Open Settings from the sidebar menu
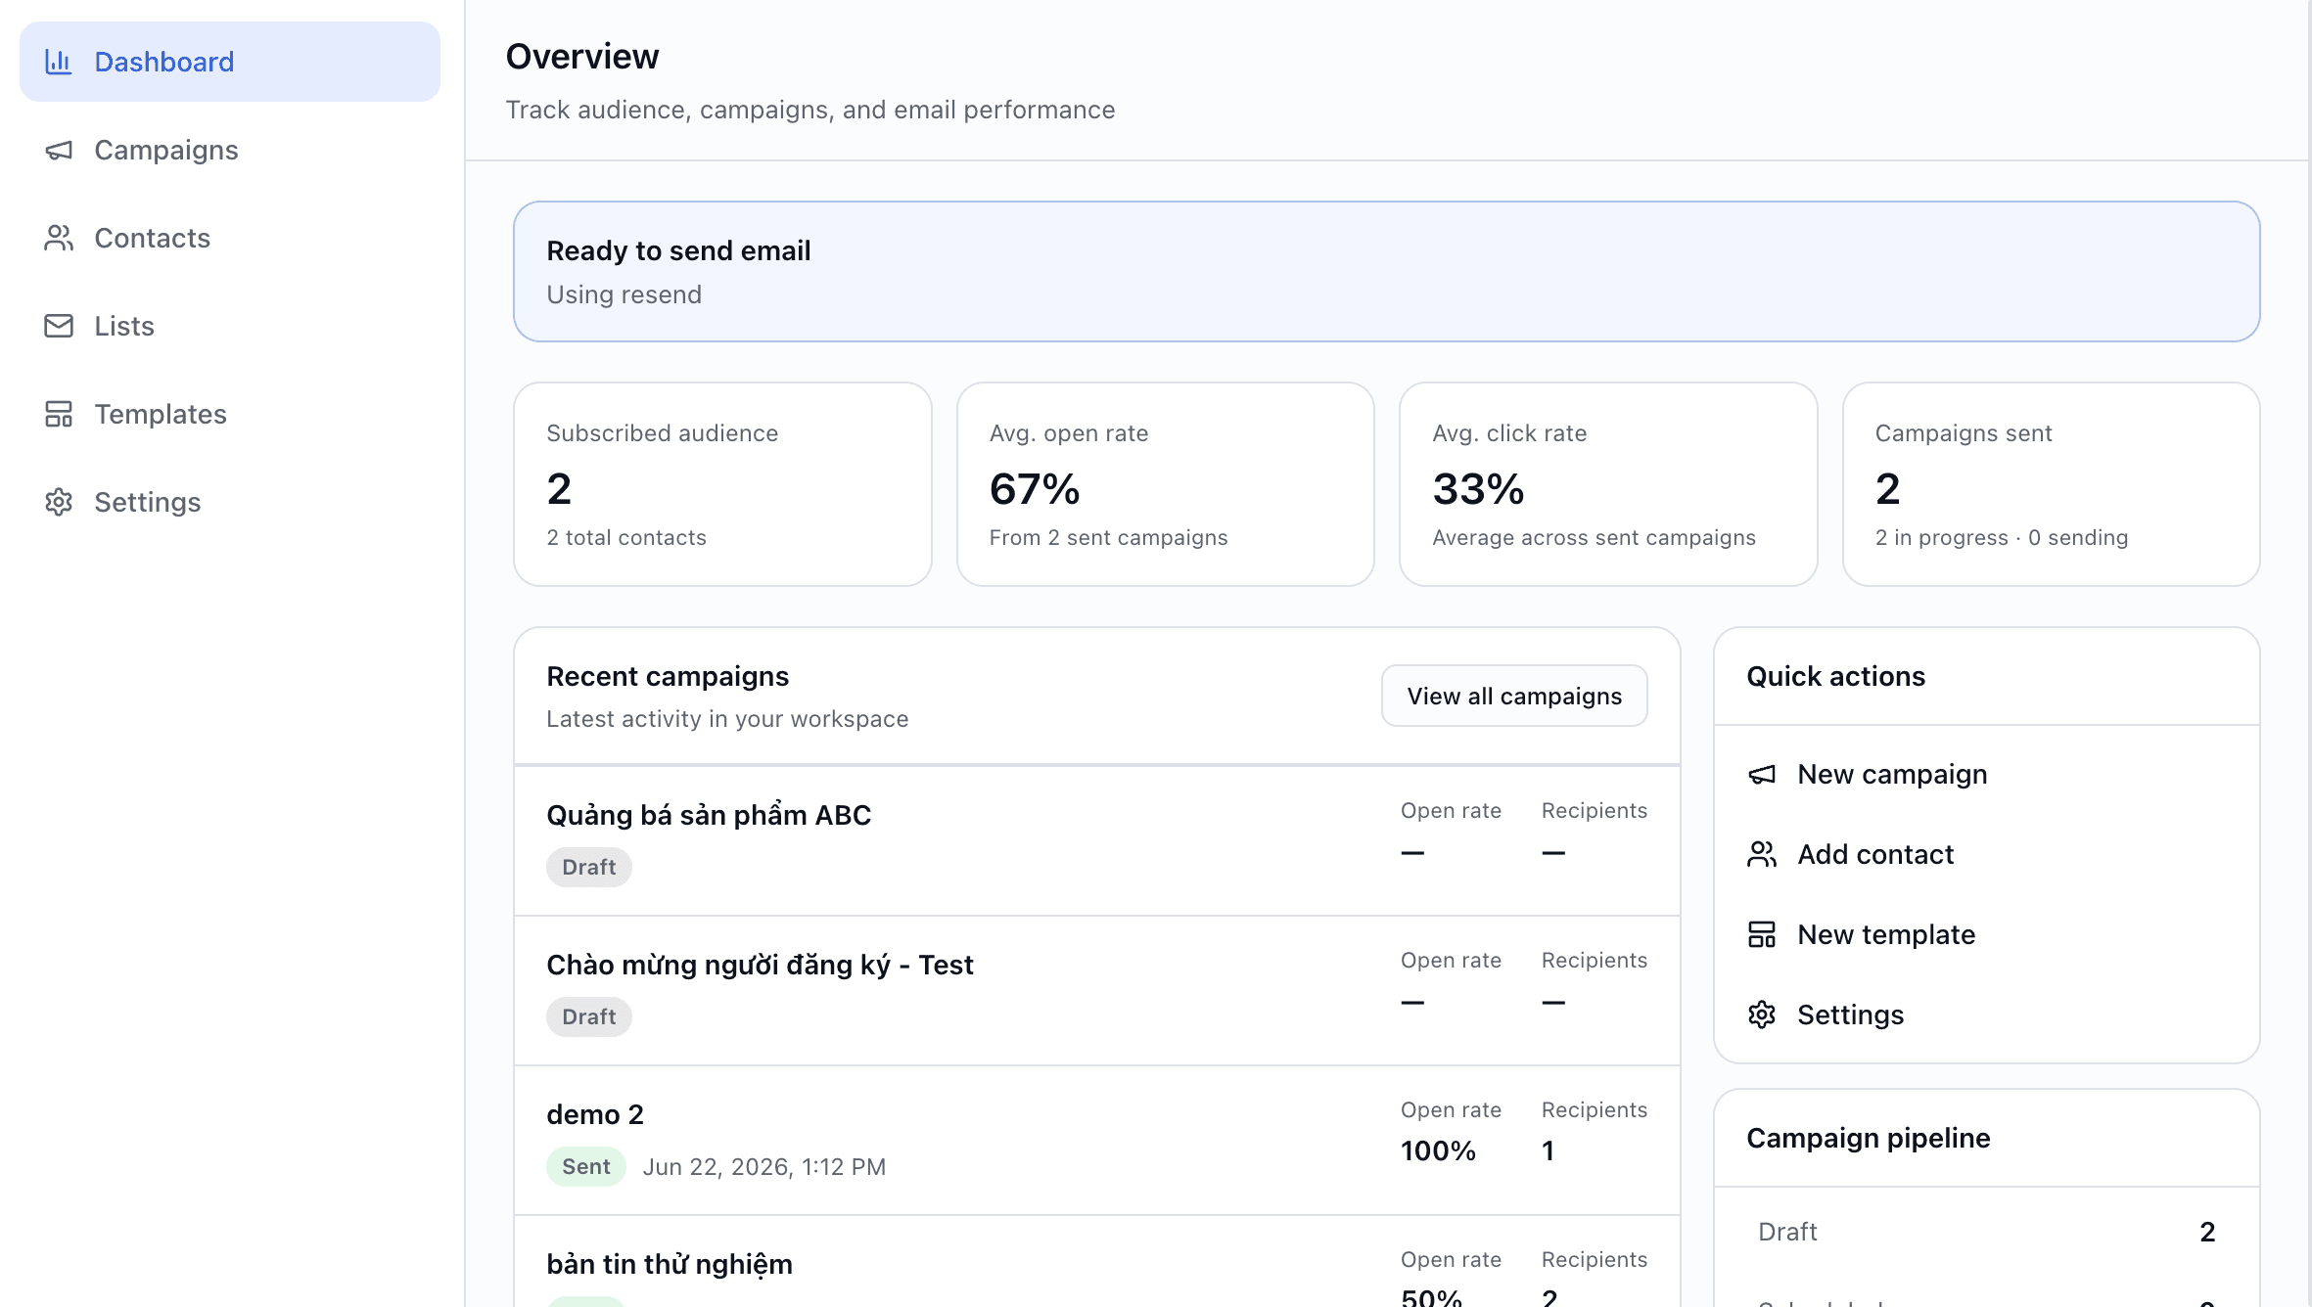2312x1307 pixels. click(230, 502)
